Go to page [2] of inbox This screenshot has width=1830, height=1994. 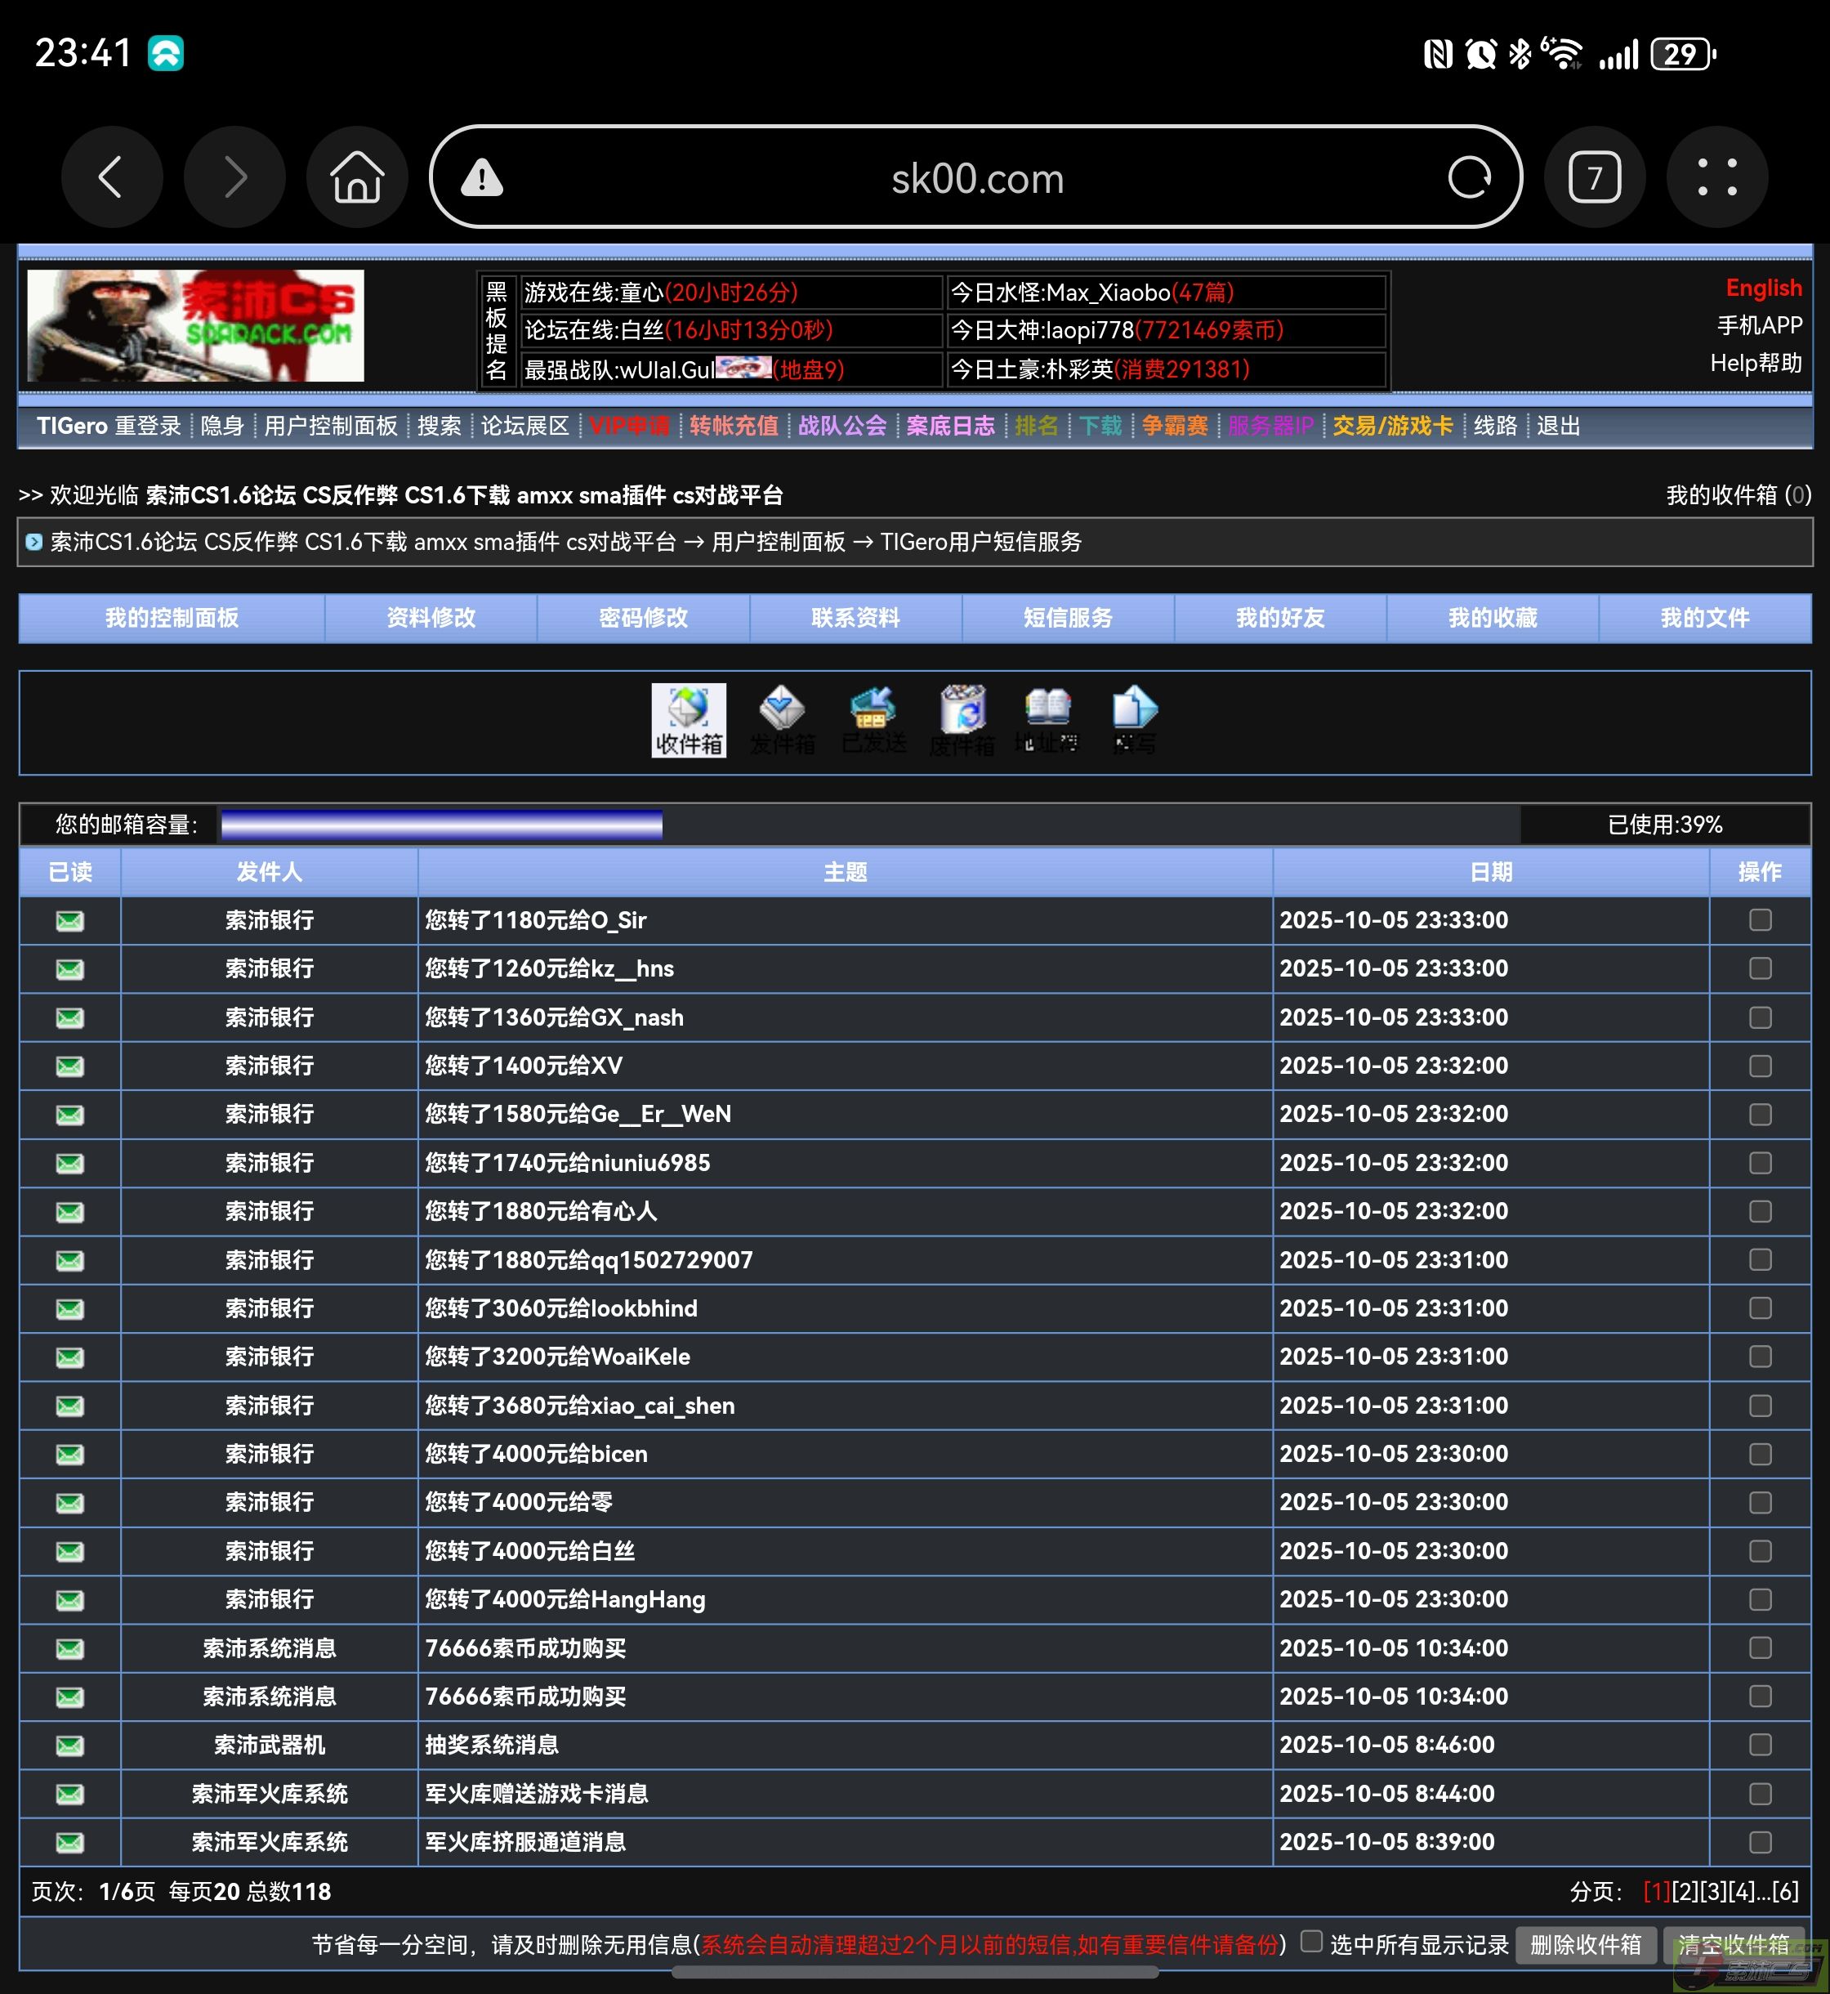click(x=1685, y=1891)
